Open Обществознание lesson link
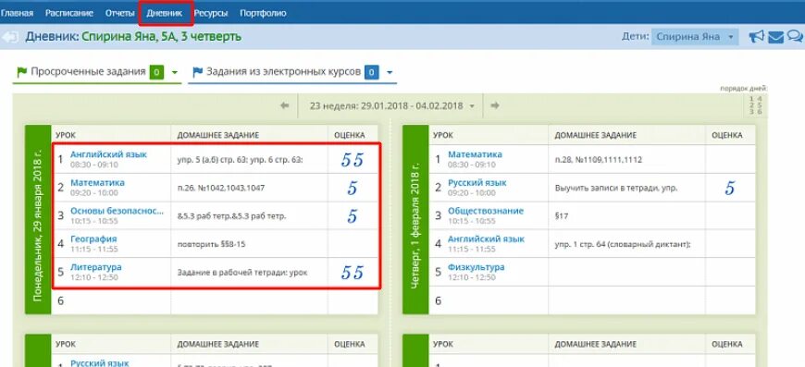This screenshot has height=367, width=805. tap(486, 211)
